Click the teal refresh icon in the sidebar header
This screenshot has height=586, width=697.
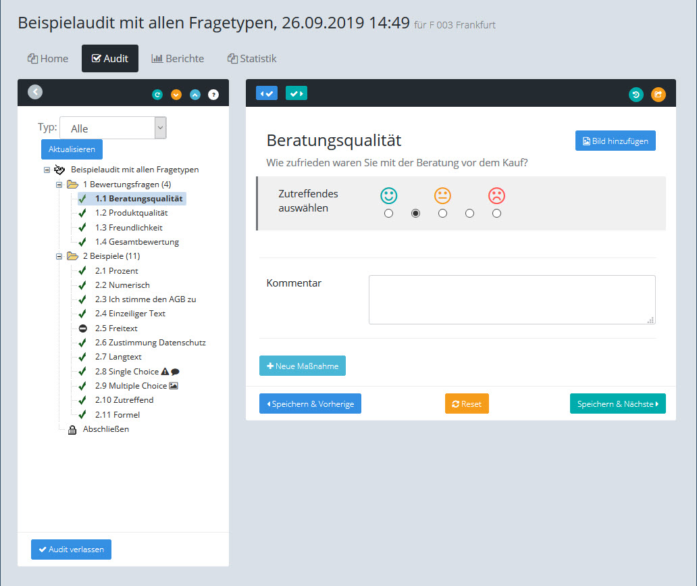[157, 95]
